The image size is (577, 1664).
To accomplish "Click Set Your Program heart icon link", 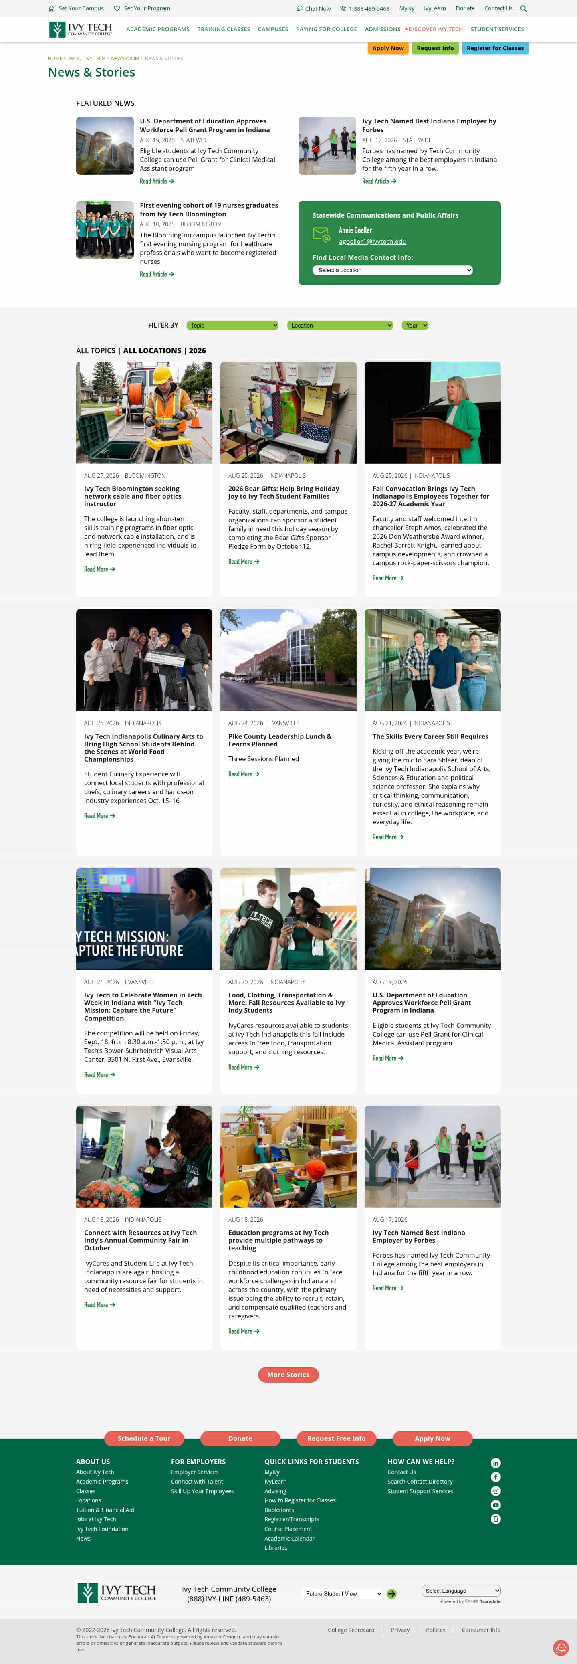I will pos(142,8).
